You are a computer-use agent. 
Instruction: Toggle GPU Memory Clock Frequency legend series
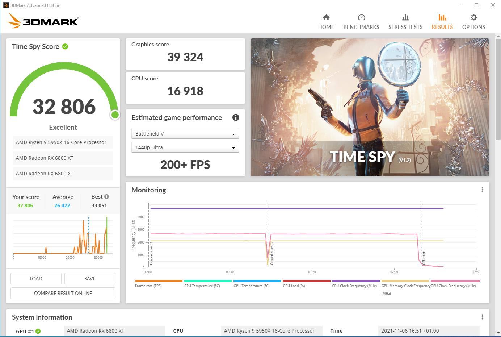pos(405,287)
